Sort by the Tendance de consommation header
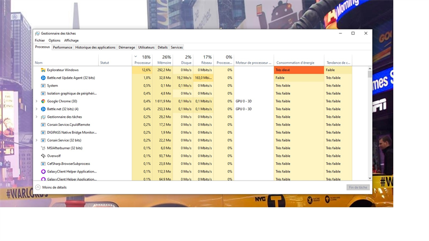Image resolution: width=429 pixels, height=241 pixels. tap(338, 60)
